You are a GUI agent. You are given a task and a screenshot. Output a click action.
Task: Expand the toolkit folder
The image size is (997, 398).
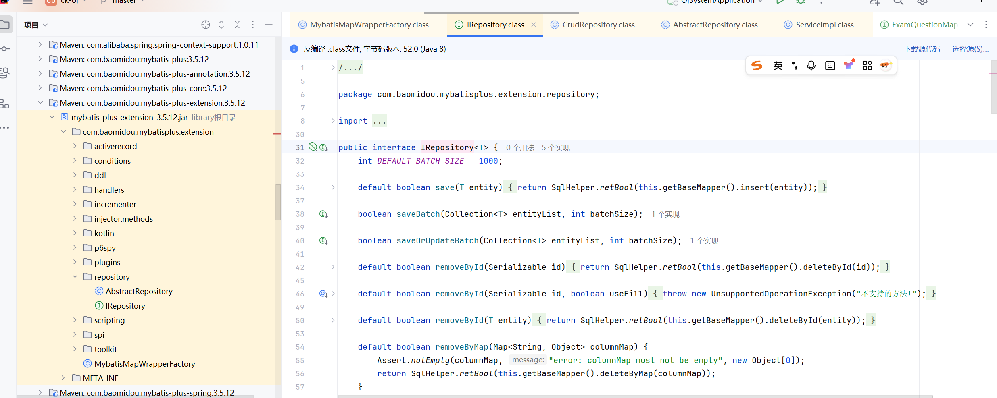(x=75, y=349)
